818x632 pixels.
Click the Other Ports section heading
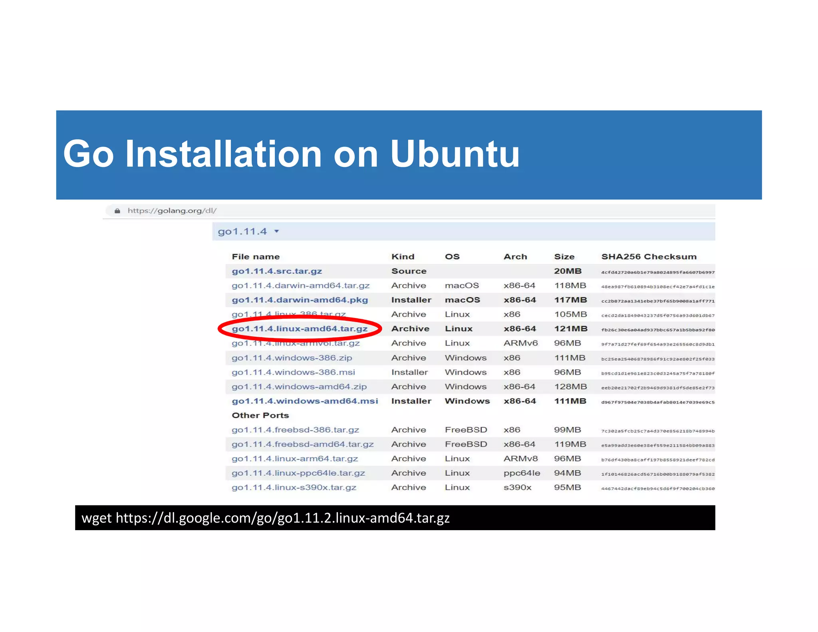click(x=260, y=415)
